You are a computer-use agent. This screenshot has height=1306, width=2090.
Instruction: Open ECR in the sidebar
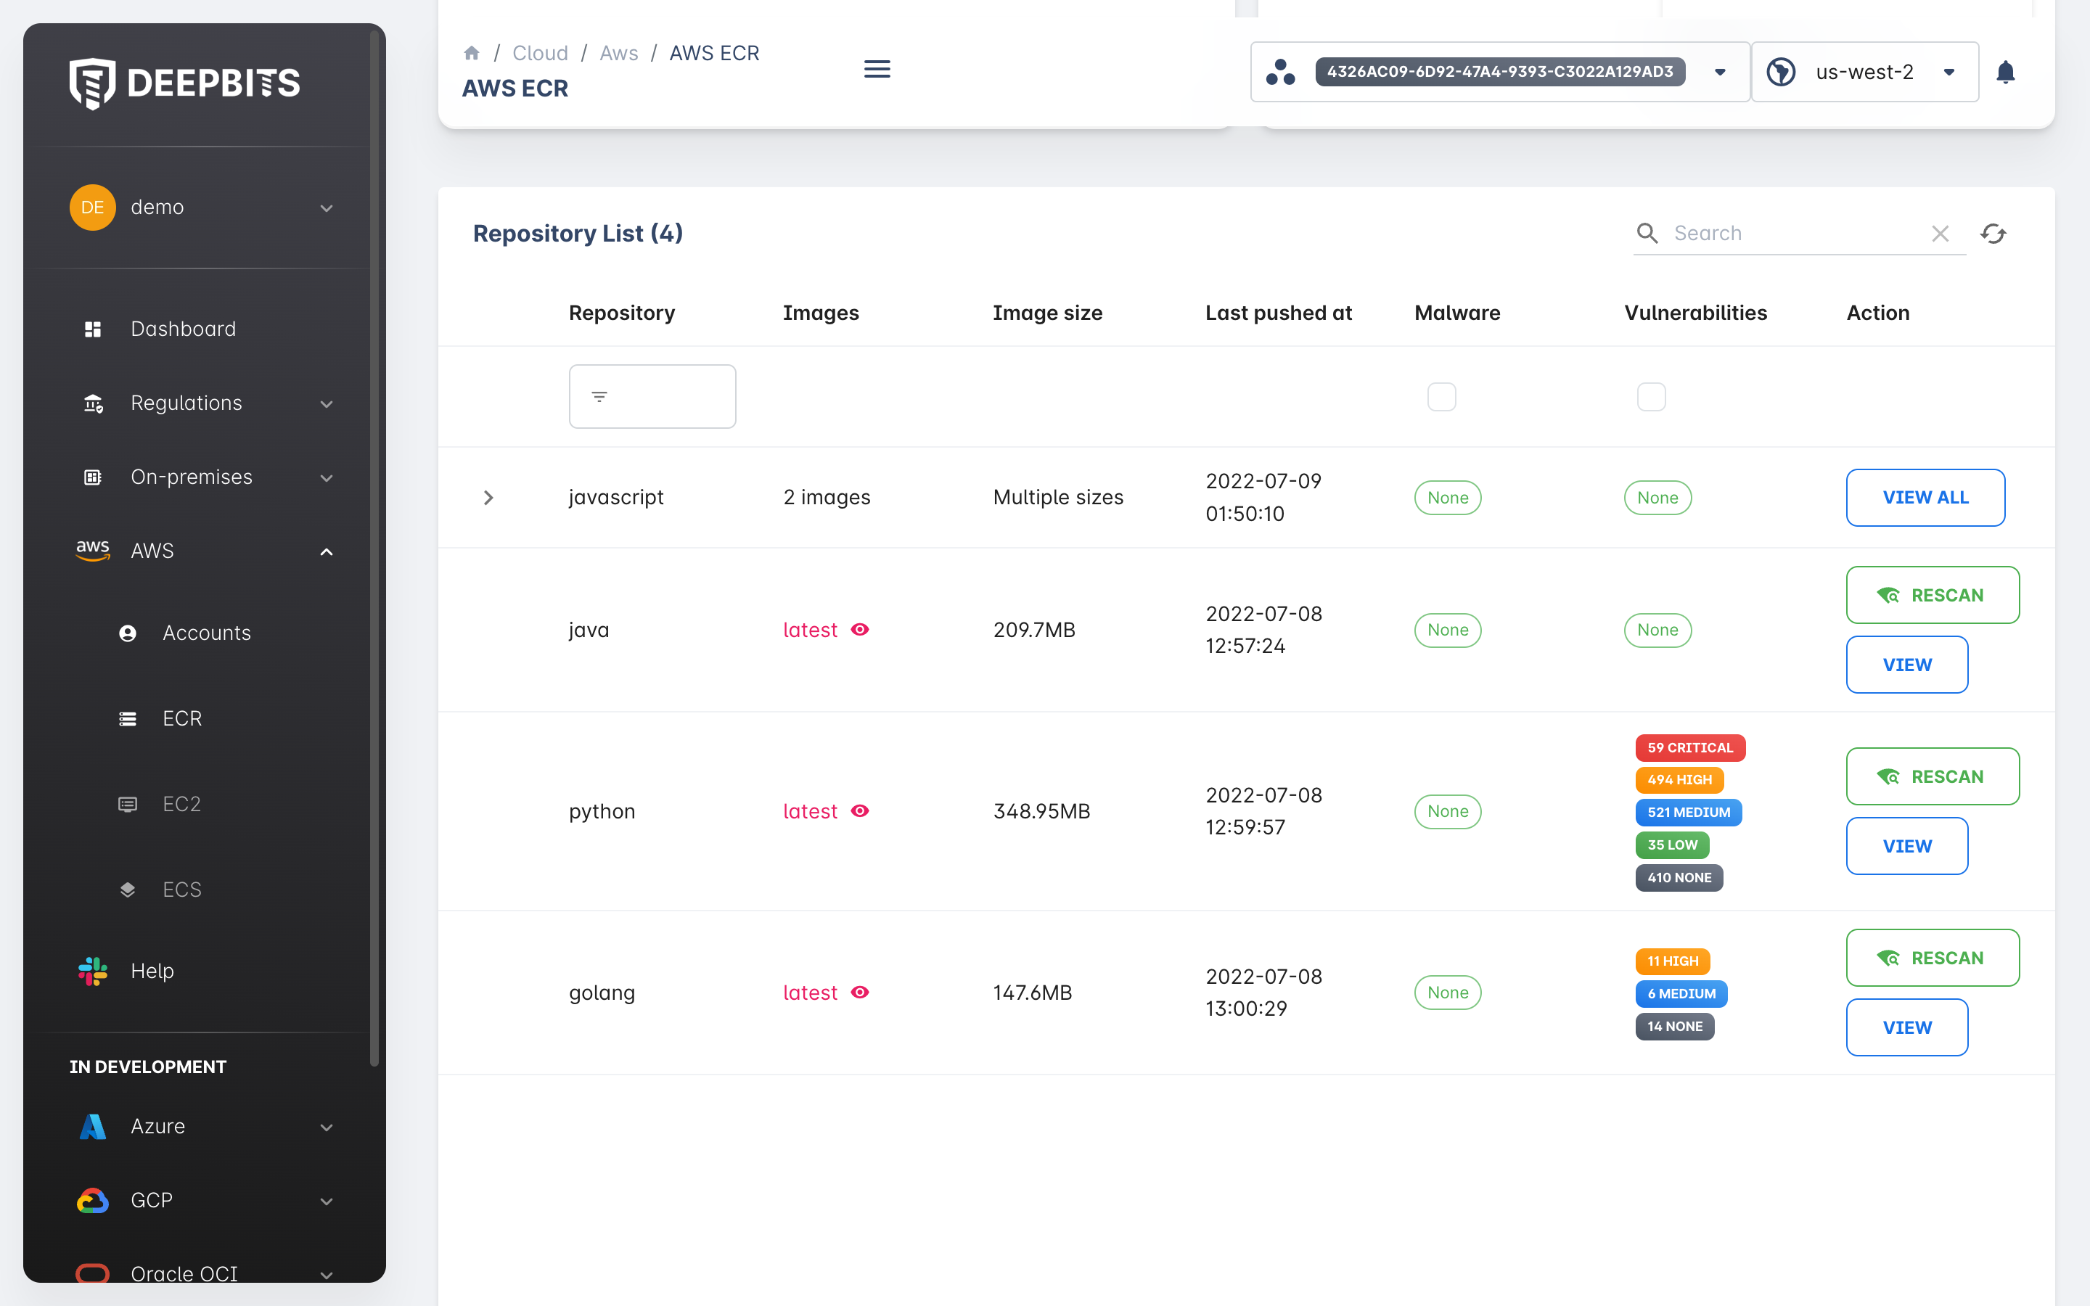181,718
